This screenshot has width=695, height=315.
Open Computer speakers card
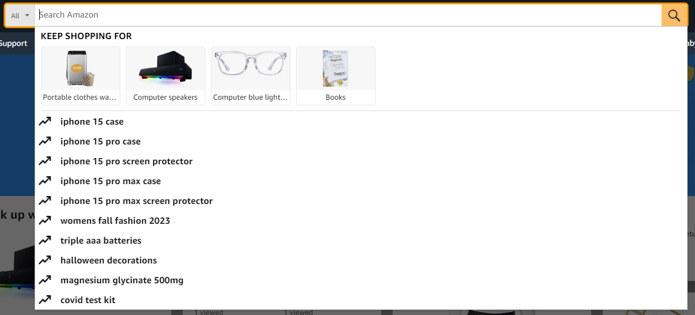click(166, 76)
